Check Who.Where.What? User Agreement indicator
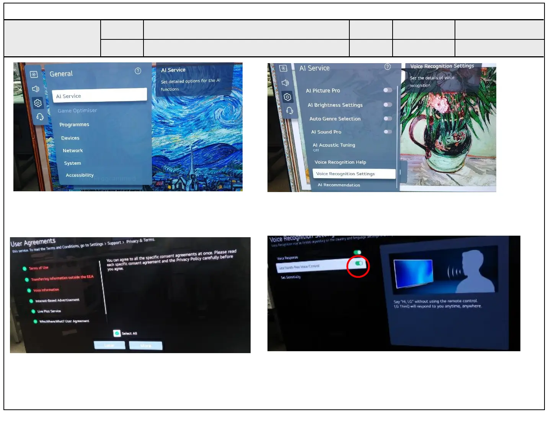551x435 pixels. [x=35, y=322]
